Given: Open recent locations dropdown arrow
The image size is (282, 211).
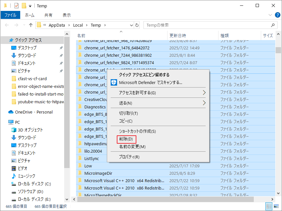Looking at the screenshot, I should click(x=24, y=25).
